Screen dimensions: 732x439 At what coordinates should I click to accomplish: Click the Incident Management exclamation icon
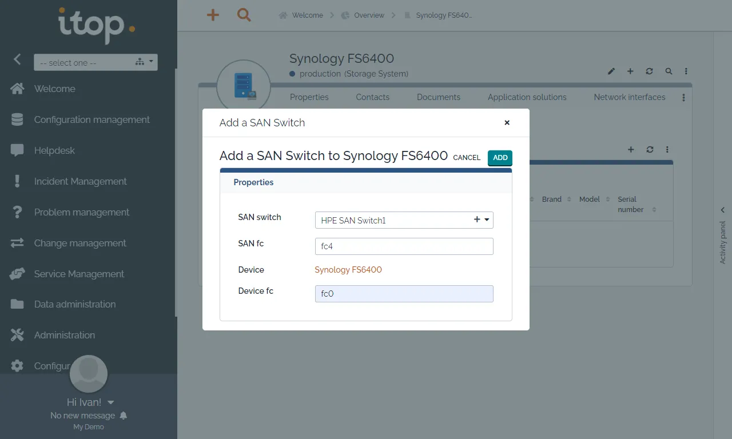17,181
